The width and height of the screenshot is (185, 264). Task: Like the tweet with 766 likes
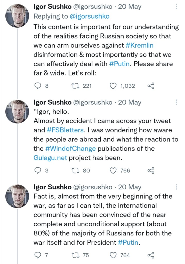pyautogui.click(x=113, y=171)
